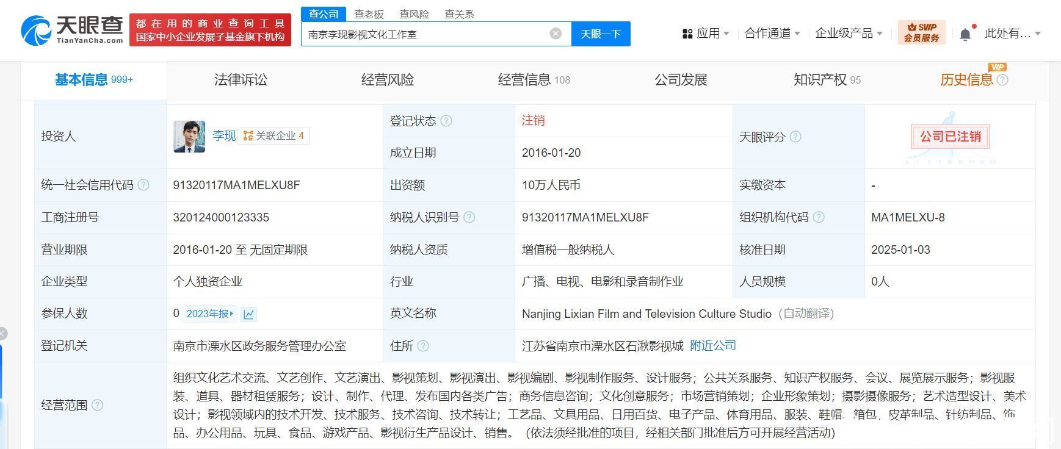The height and width of the screenshot is (449, 1061).
Task: Open the 企业级产品 dropdown
Action: tap(849, 34)
